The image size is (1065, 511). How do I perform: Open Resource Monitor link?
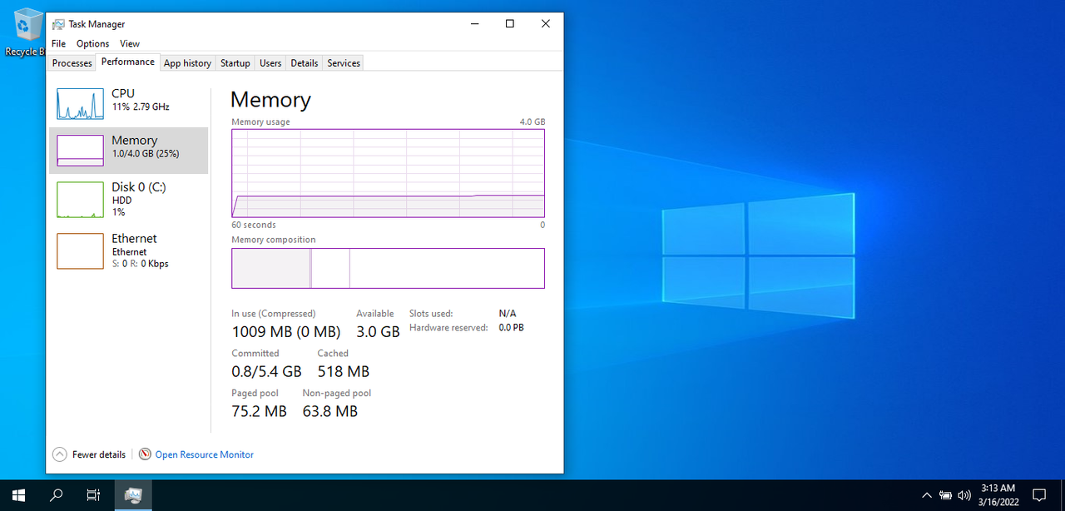205,454
